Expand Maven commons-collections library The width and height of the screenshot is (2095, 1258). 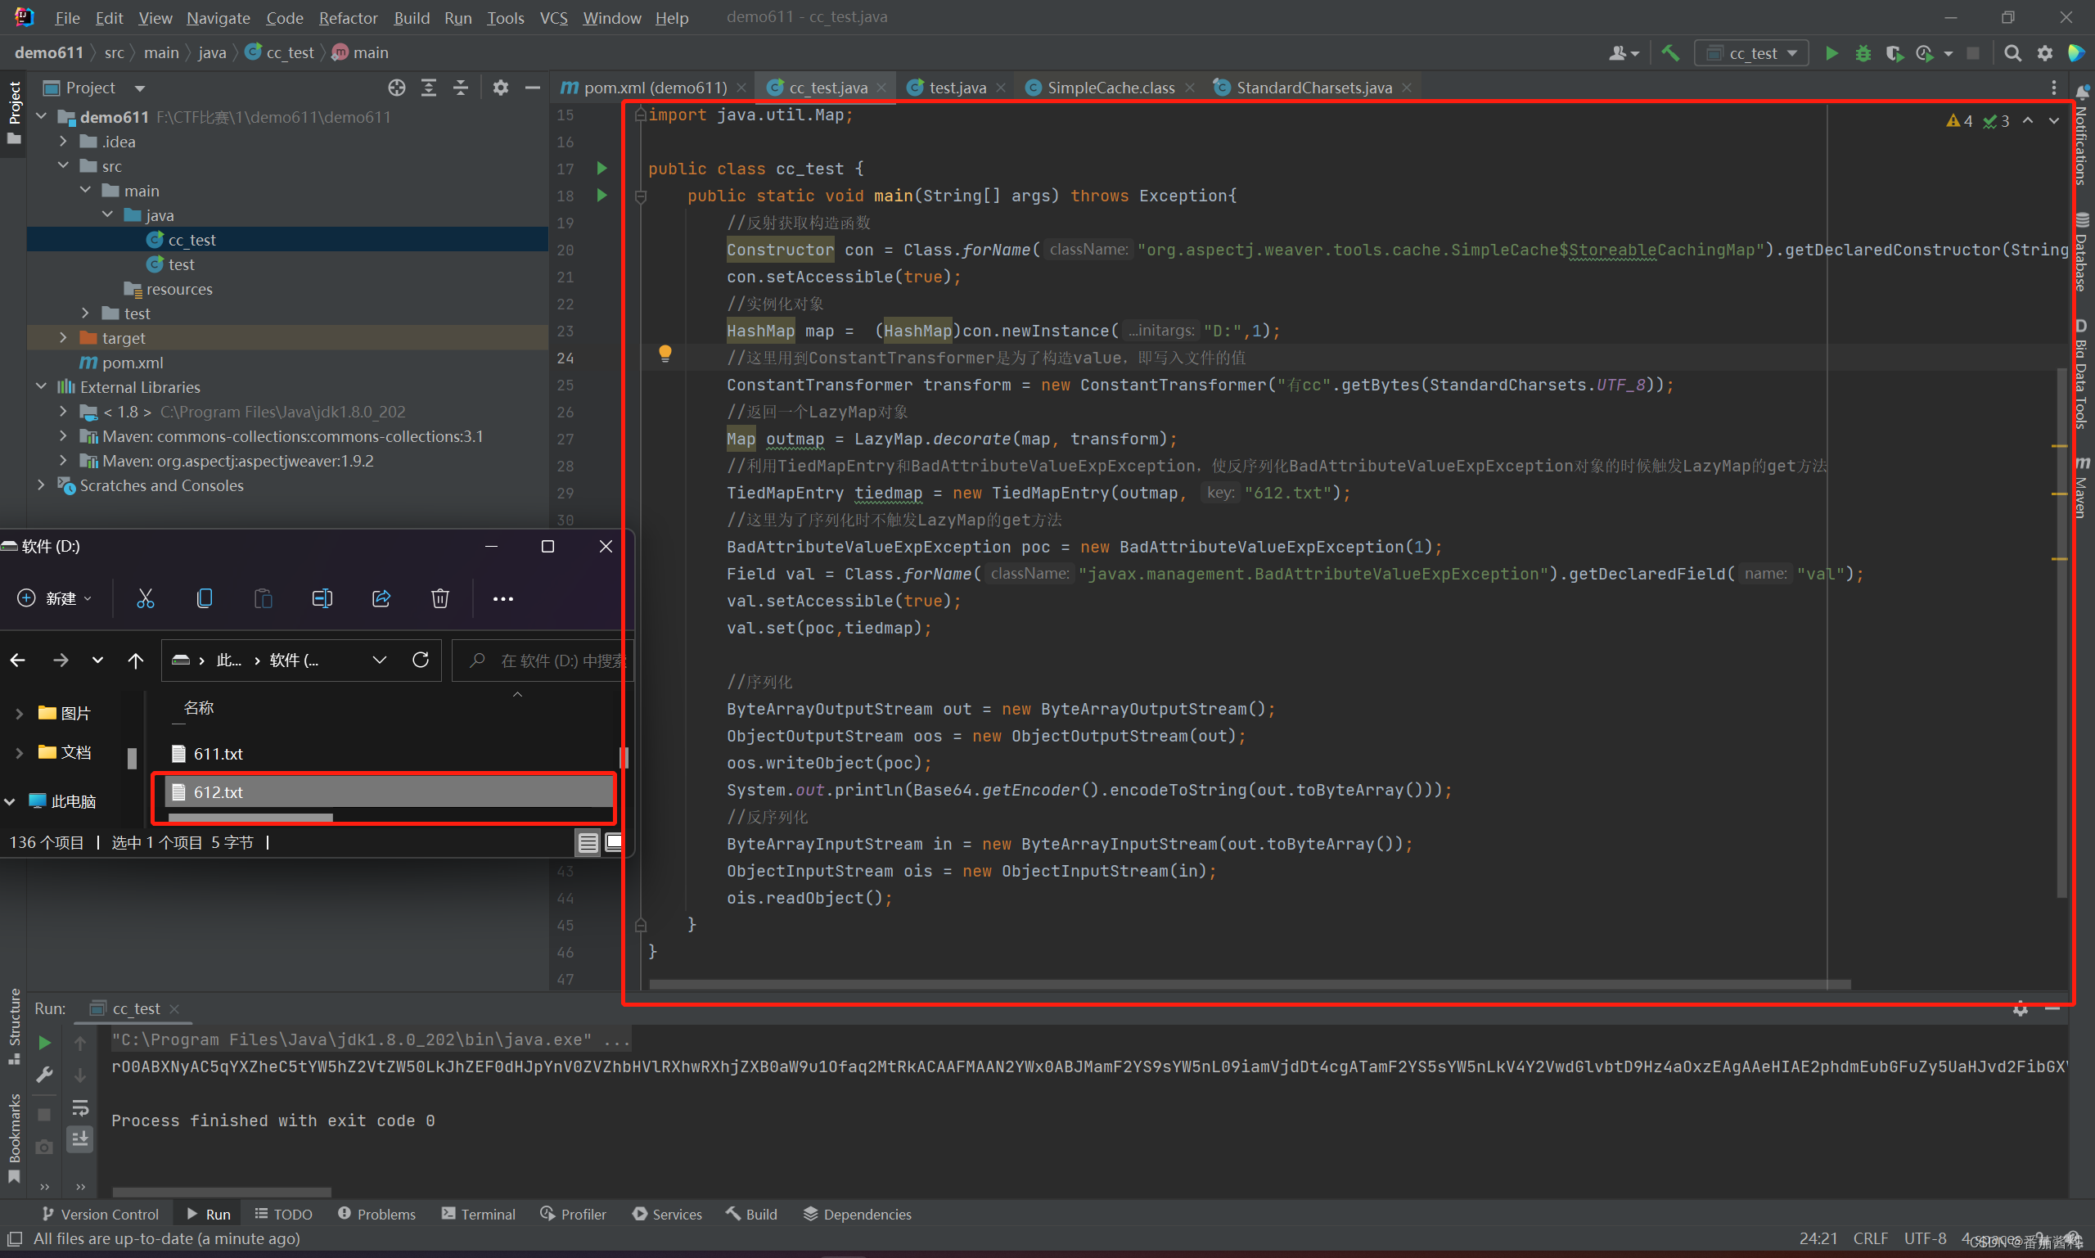click(x=64, y=435)
